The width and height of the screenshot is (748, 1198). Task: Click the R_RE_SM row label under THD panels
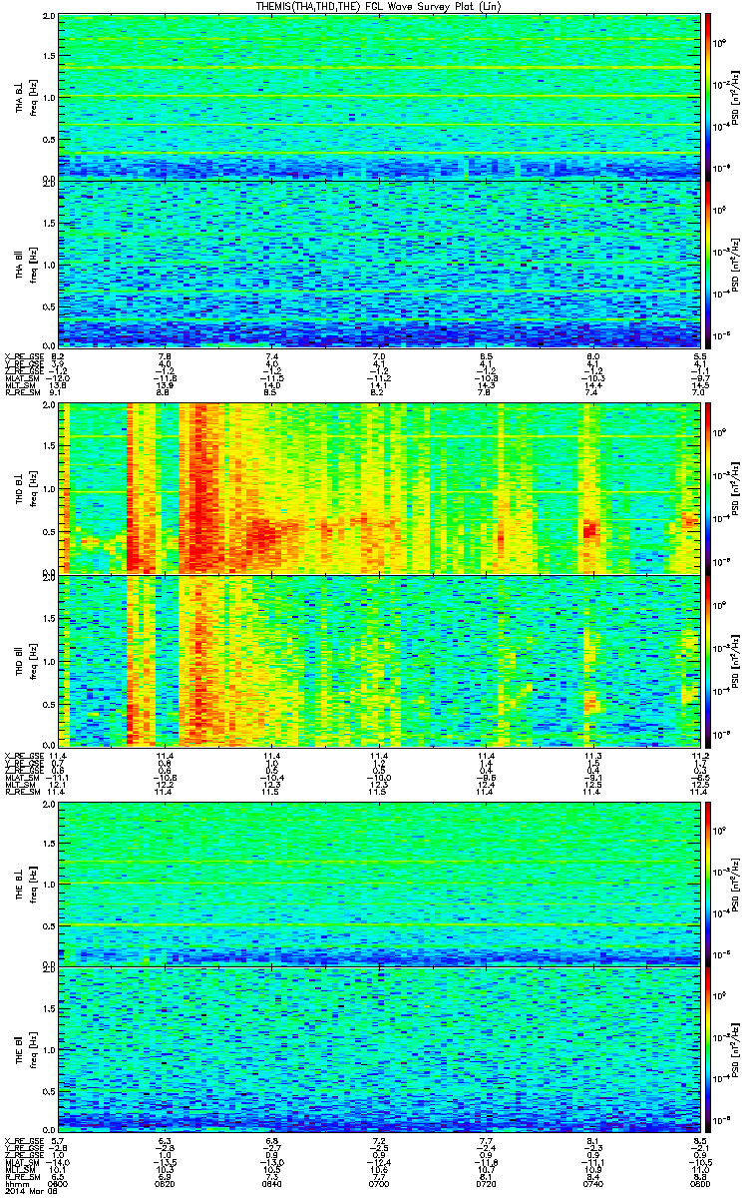(21, 793)
